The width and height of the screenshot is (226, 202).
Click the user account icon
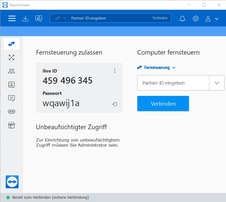click(x=208, y=19)
